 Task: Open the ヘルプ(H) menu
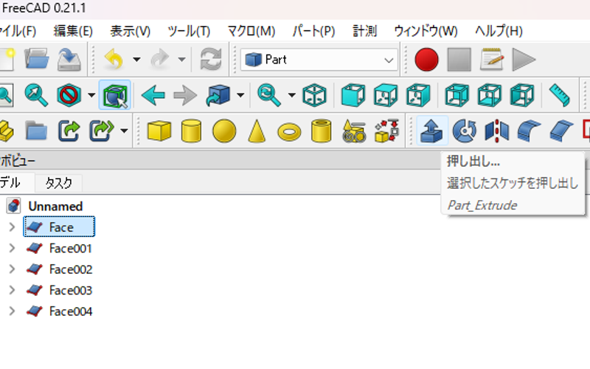499,31
